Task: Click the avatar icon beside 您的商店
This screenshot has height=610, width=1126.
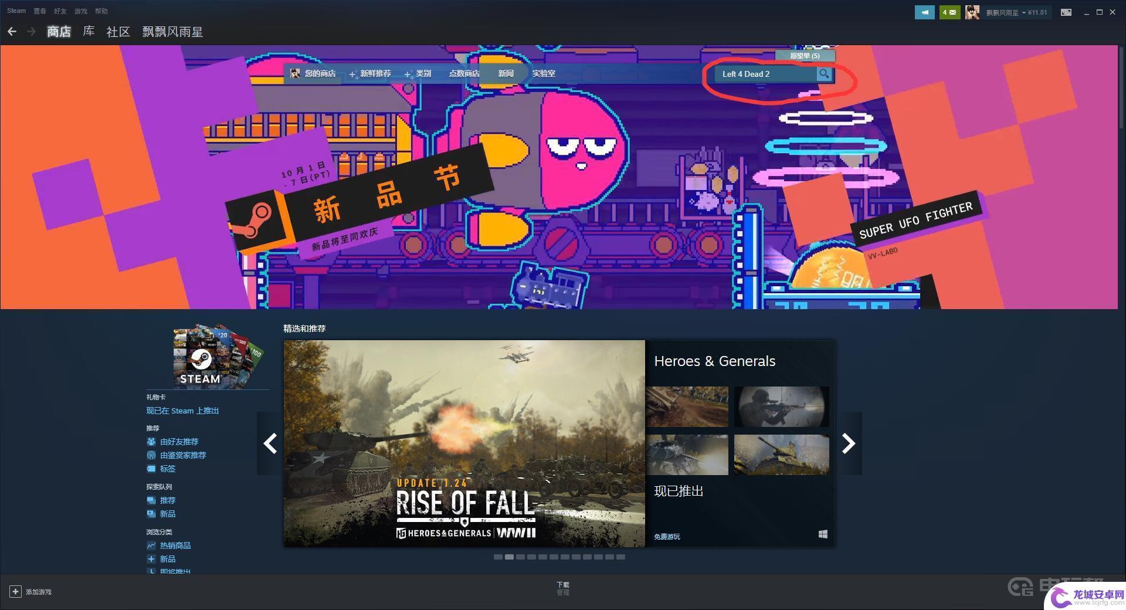Action: point(295,73)
